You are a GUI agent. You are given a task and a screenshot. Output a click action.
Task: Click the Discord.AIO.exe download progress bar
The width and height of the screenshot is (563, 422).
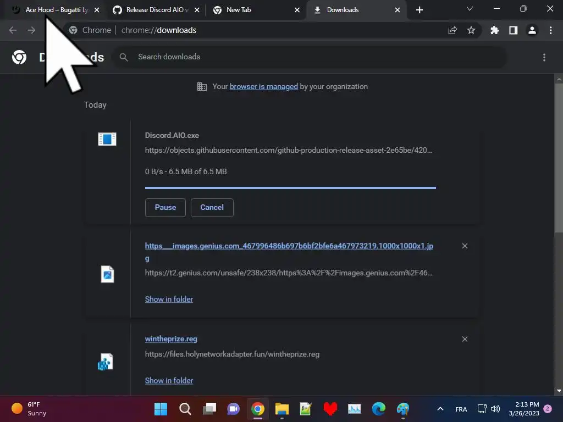[x=290, y=188]
